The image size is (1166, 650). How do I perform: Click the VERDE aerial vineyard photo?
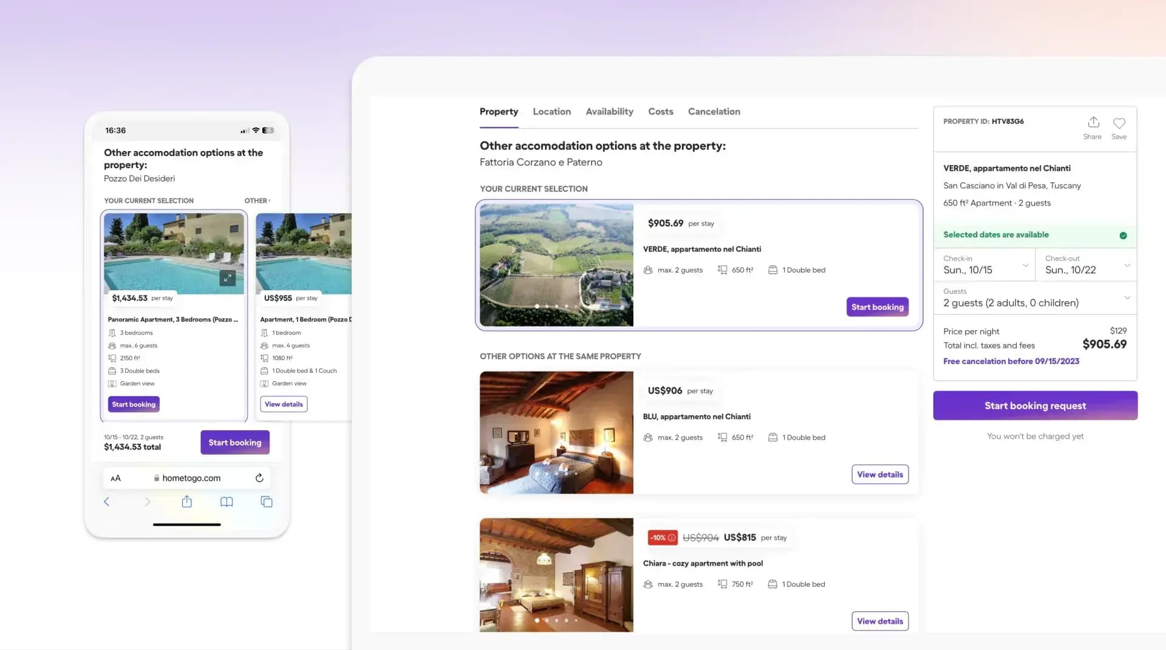(556, 265)
